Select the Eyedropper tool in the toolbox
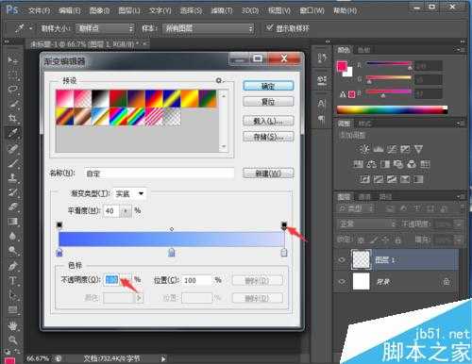The width and height of the screenshot is (472, 364). (12, 133)
